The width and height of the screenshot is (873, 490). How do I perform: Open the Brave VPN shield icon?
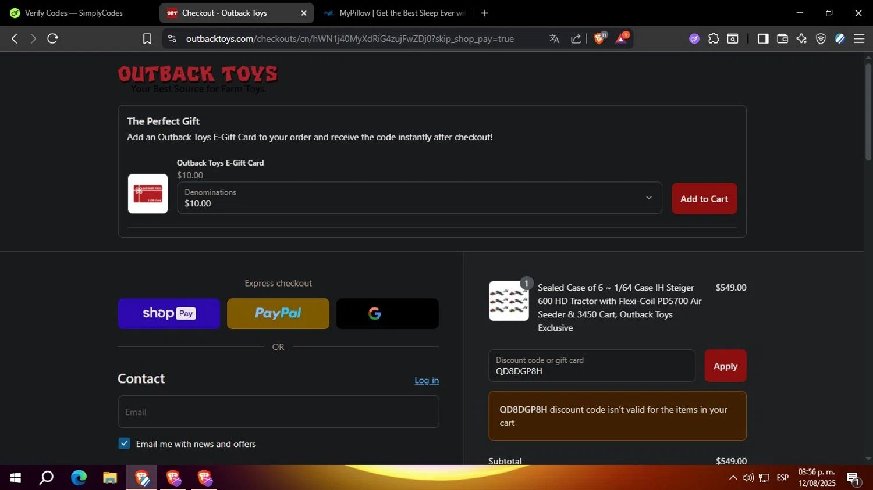821,38
